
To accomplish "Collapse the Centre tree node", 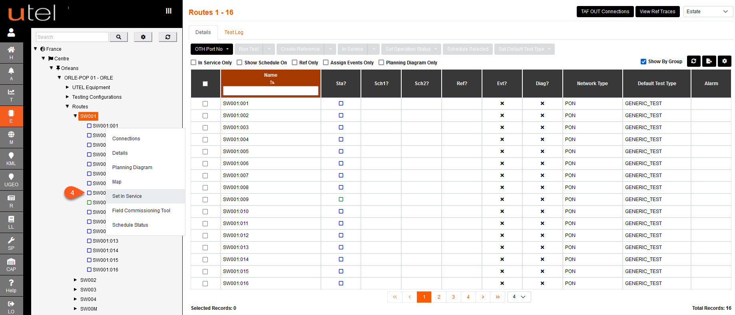I will [44, 58].
